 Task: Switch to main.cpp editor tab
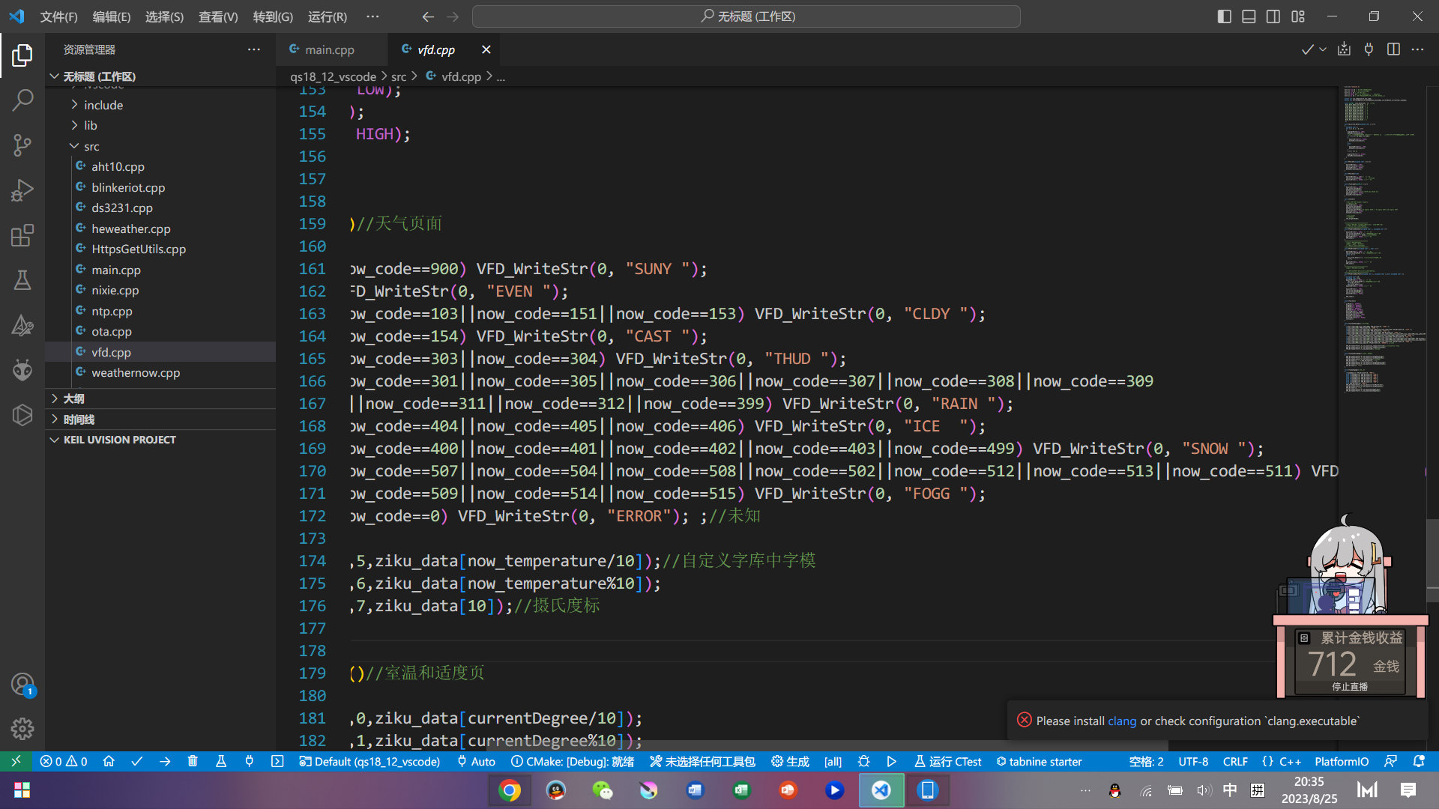[x=331, y=49]
